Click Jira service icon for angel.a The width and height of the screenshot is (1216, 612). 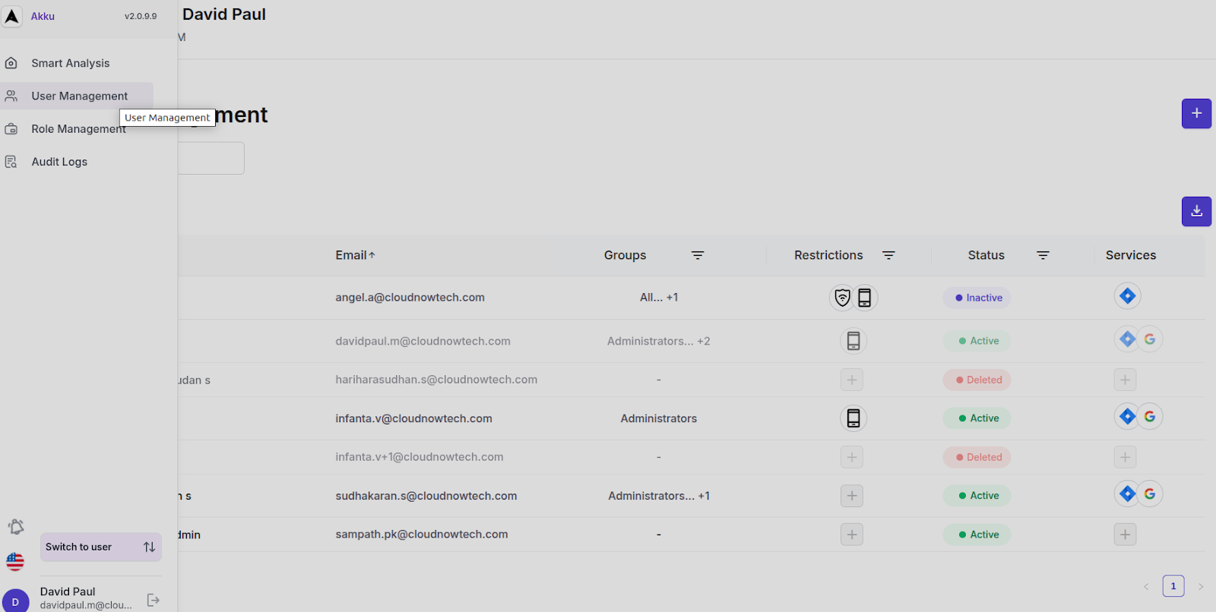point(1128,296)
